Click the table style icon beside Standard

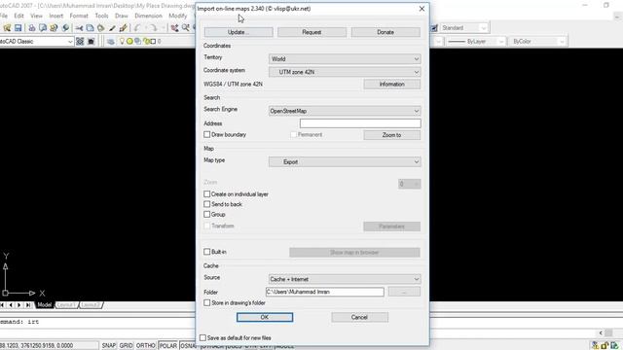point(434,28)
